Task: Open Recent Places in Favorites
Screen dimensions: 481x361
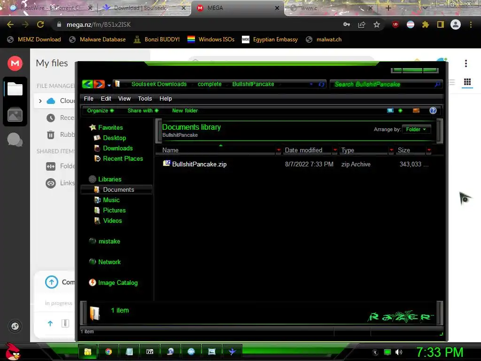Action: pyautogui.click(x=118, y=159)
